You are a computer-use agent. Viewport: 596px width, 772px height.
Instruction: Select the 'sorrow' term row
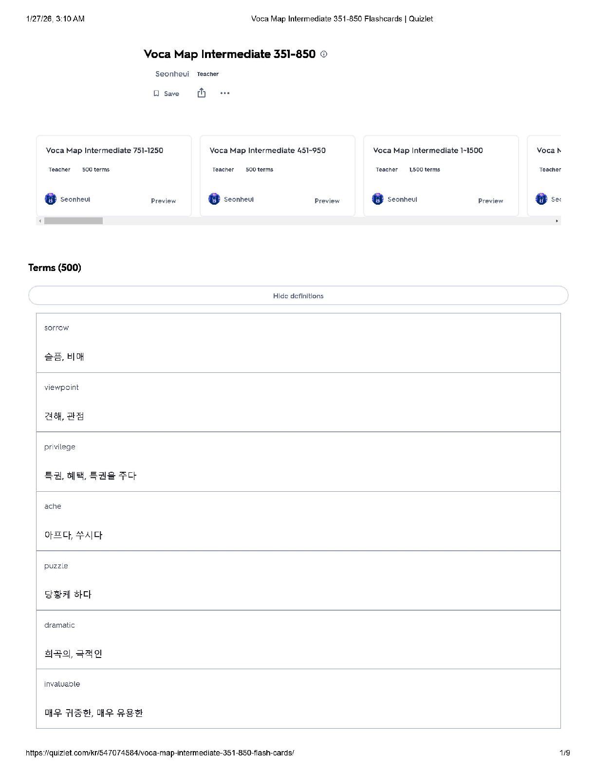click(x=298, y=343)
